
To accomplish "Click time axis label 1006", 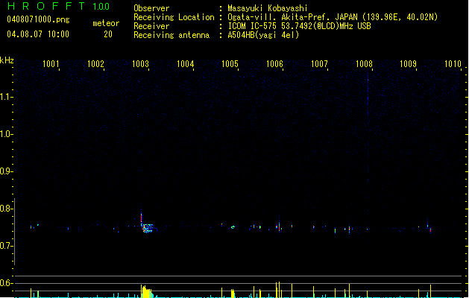I will pos(274,63).
